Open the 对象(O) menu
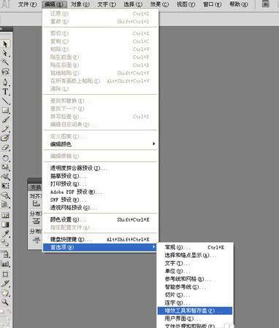Screen dimensions: 279x328 (80, 4)
